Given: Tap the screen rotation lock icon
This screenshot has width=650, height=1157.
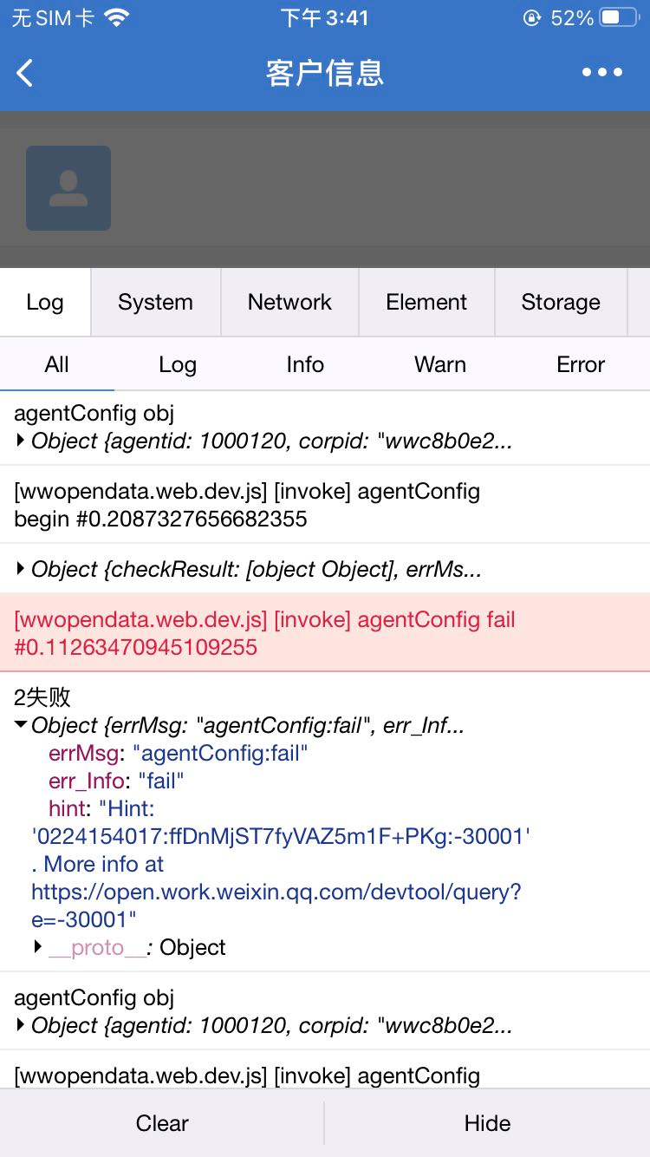Looking at the screenshot, I should pyautogui.click(x=532, y=17).
